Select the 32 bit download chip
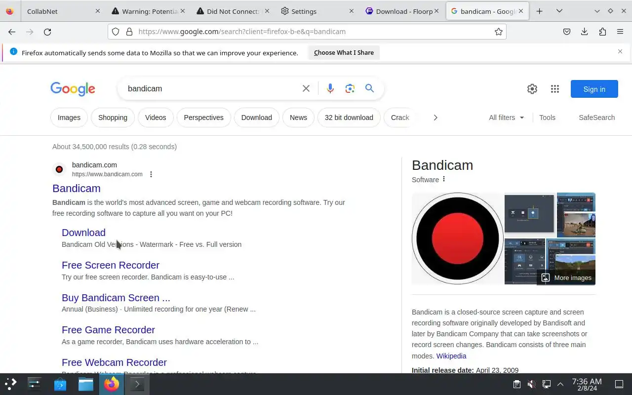 [x=349, y=118]
